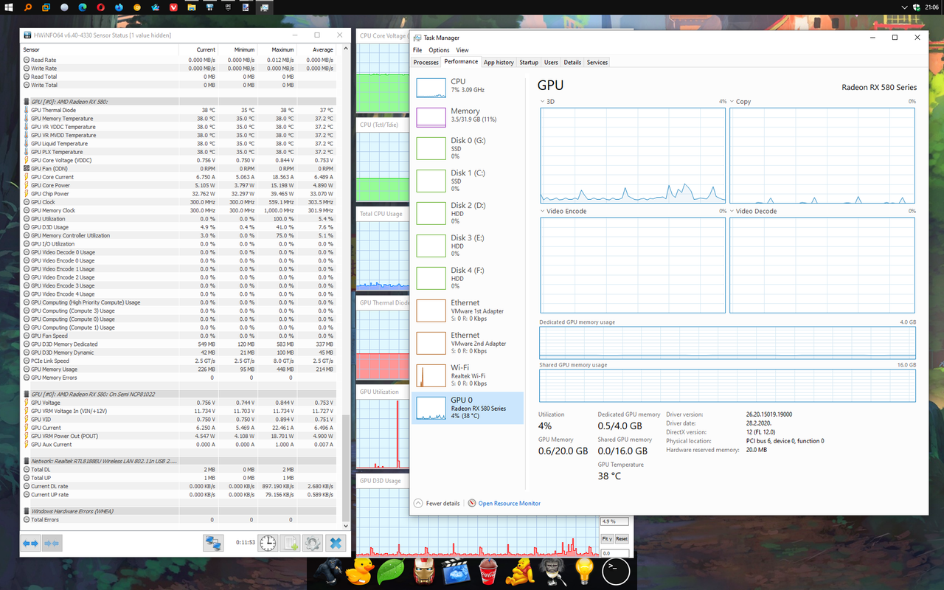Image resolution: width=944 pixels, height=590 pixels.
Task: Switch to Details tab
Action: (x=572, y=62)
